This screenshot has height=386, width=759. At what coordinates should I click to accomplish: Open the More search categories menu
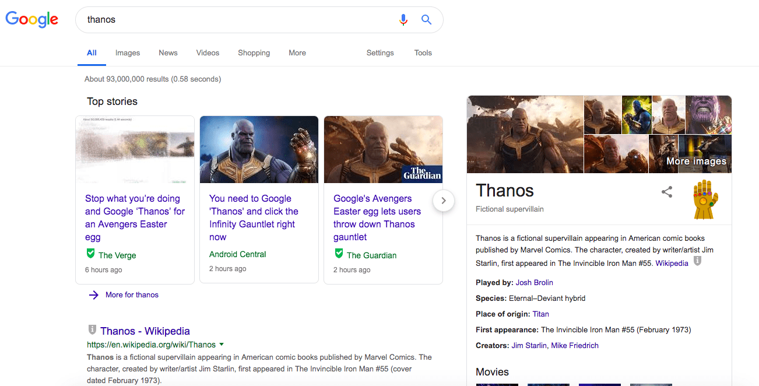click(297, 52)
